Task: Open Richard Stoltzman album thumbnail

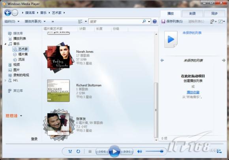Action: click(58, 91)
